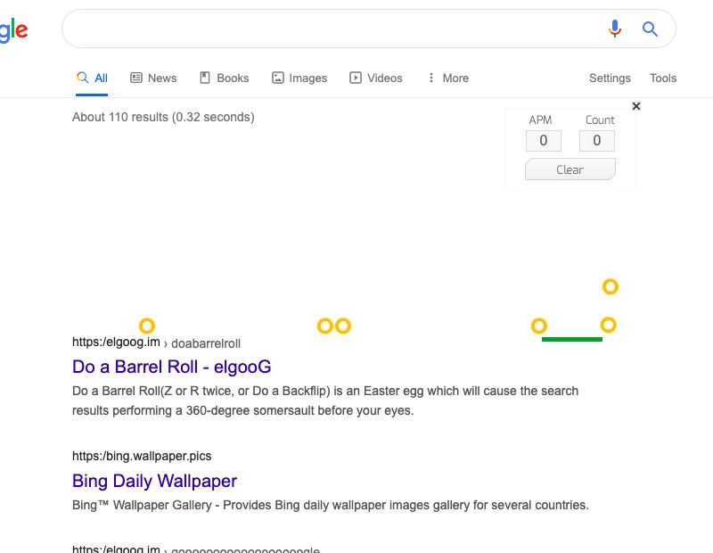Click the Google logo

point(13,30)
